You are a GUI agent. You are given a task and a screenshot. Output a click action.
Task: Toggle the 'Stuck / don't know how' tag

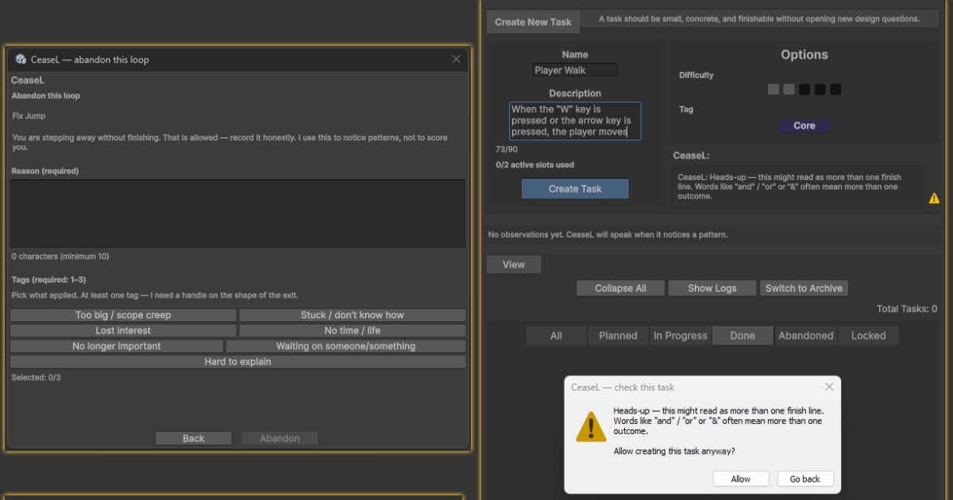(353, 315)
